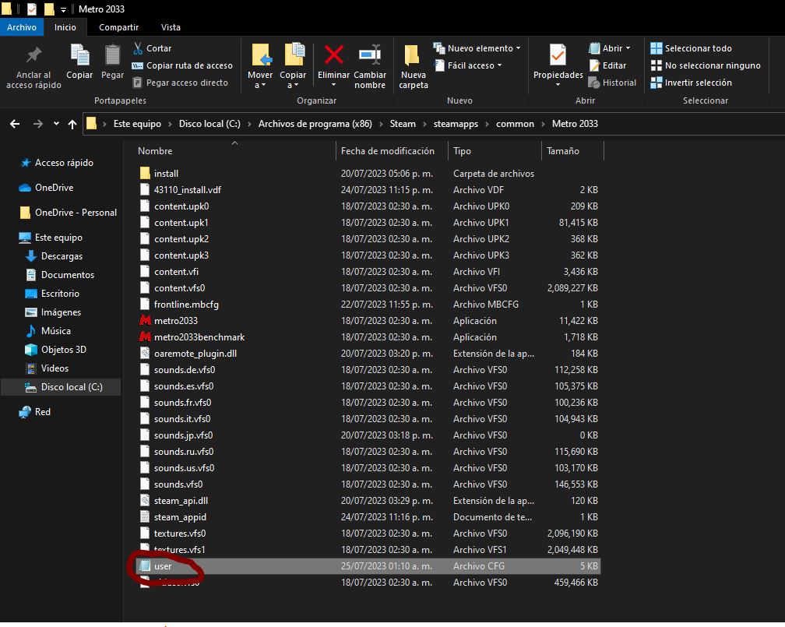785x627 pixels.
Task: Click Este equipo in the address bar
Action: [x=137, y=124]
